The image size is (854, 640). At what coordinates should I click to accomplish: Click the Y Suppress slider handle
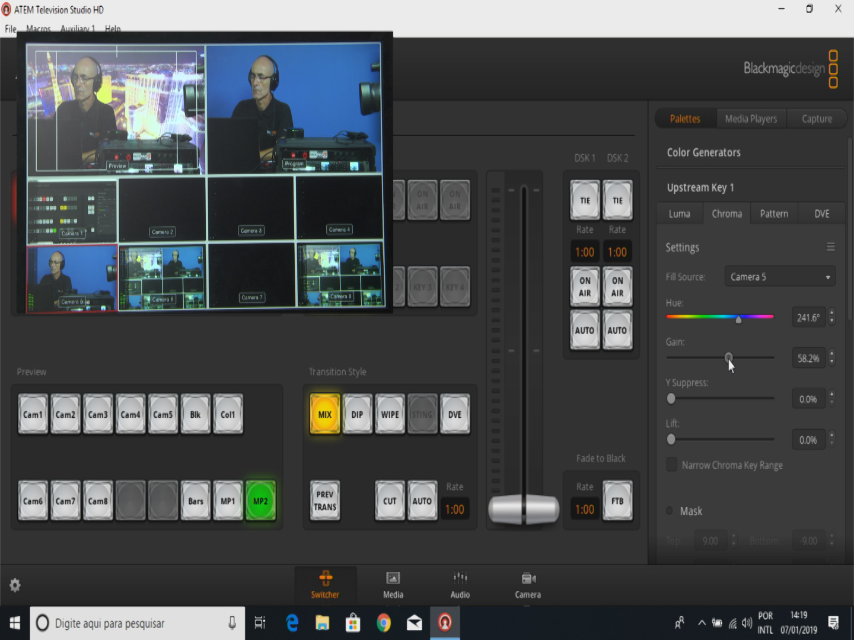pos(671,398)
